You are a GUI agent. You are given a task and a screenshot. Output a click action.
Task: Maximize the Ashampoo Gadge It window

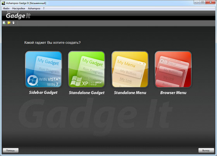(203, 2)
